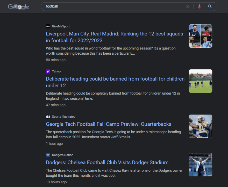Click the '50 mins ago' timestamp

(x=56, y=60)
